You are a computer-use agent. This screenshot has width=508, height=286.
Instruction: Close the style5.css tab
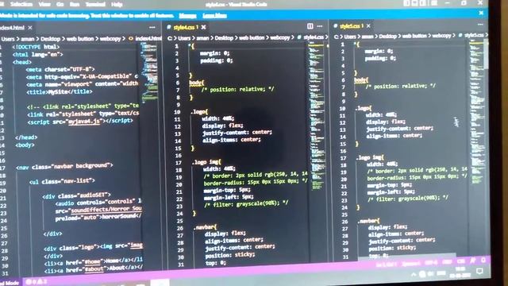368,25
